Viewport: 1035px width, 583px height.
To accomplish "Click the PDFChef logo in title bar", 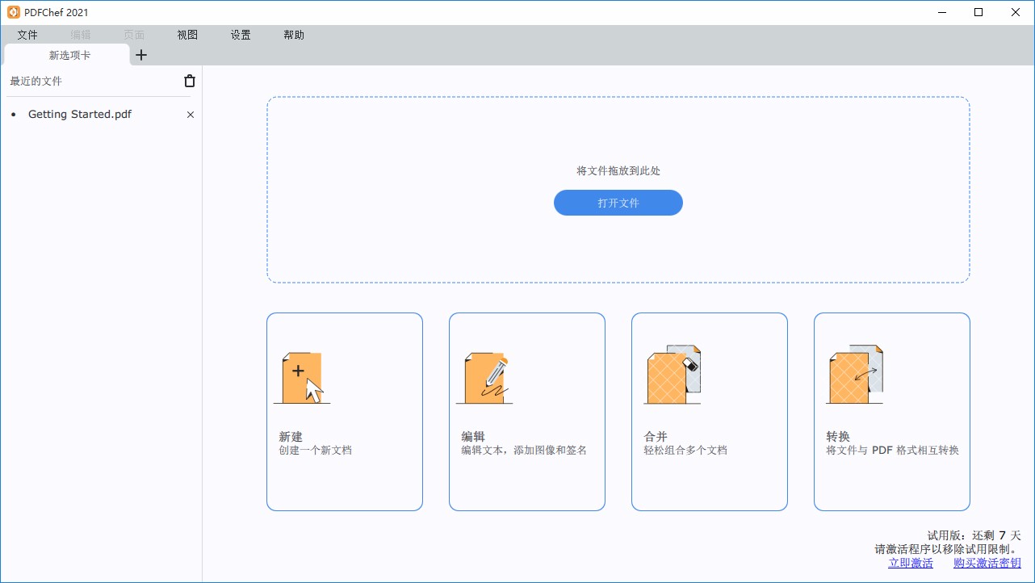I will point(11,12).
